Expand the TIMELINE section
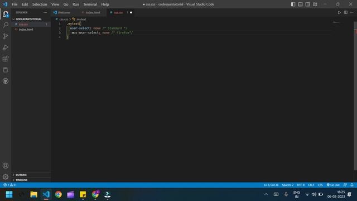 click(31, 180)
